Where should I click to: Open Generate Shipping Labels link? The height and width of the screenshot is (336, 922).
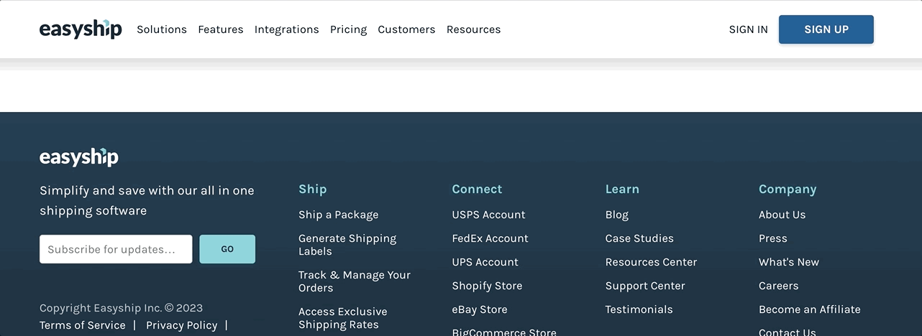(x=347, y=245)
